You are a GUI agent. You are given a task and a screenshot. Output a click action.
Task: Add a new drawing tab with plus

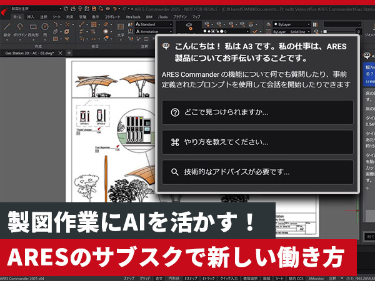[x=69, y=53]
